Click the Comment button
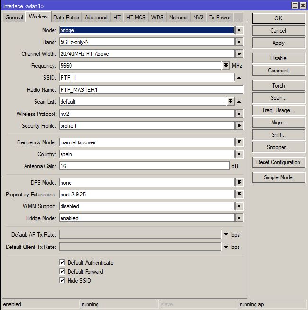Screen dimensions: 308x310 pyautogui.click(x=278, y=71)
